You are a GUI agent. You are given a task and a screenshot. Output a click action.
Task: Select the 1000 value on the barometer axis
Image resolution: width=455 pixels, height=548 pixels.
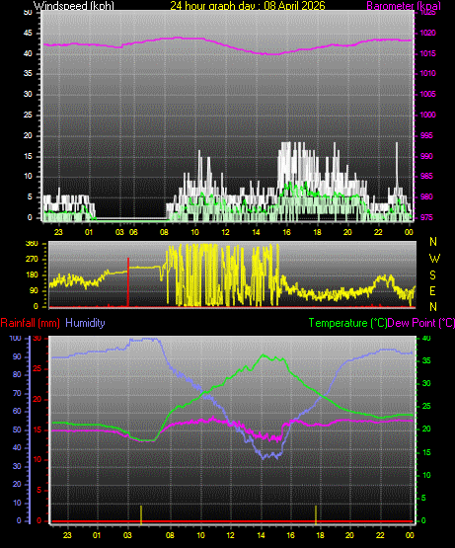(x=428, y=115)
